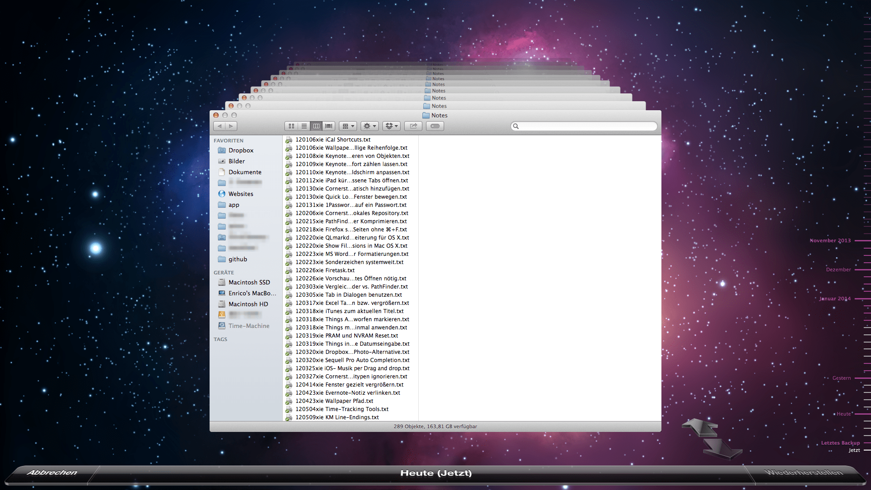Viewport: 871px width, 490px height.
Task: Switch Finder to icon view
Action: 291,126
